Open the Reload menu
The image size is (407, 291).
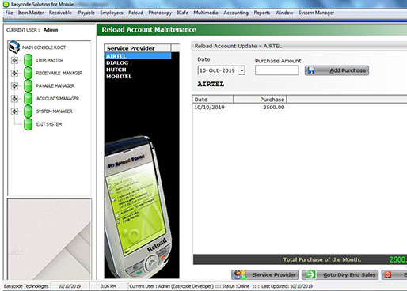[x=135, y=13]
